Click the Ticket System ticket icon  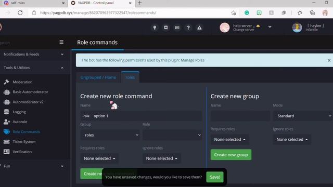[7, 142]
